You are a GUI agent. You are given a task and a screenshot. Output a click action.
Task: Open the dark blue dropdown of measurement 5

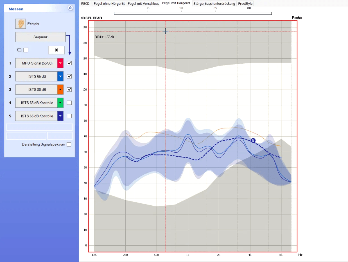pyautogui.click(x=60, y=116)
